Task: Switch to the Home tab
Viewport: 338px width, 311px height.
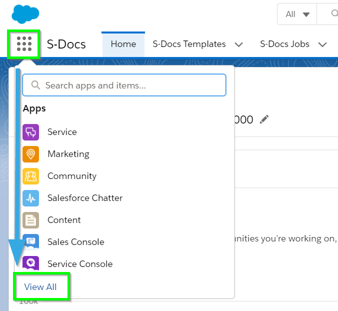Action: click(x=123, y=44)
